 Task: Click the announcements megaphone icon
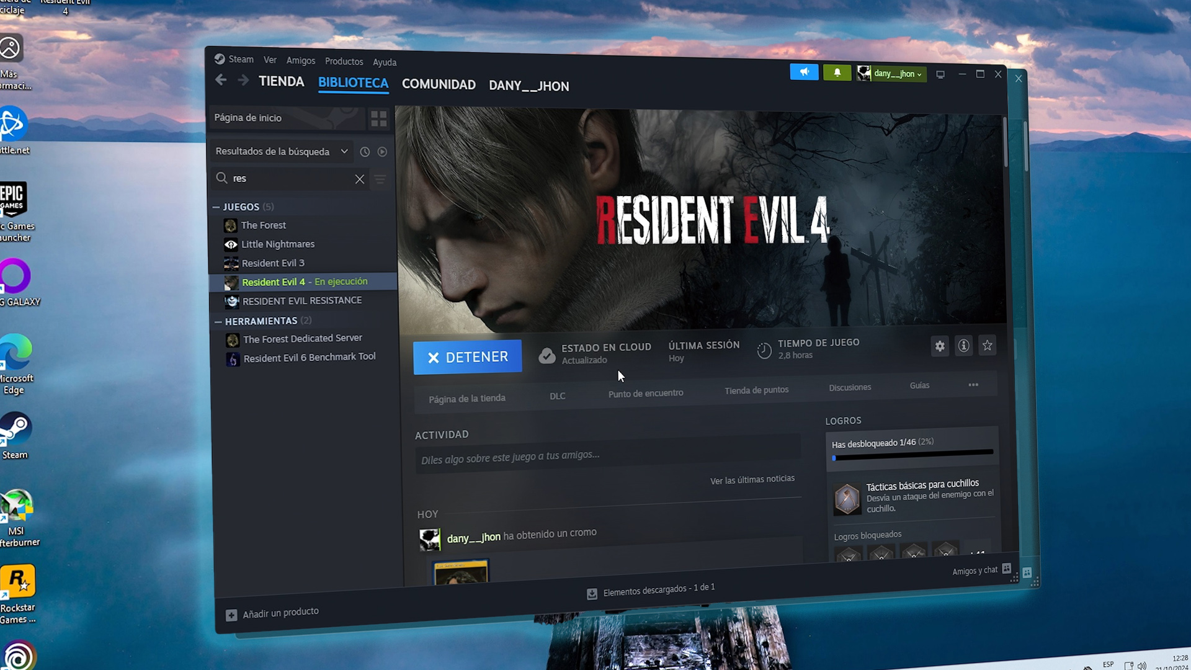pyautogui.click(x=804, y=73)
